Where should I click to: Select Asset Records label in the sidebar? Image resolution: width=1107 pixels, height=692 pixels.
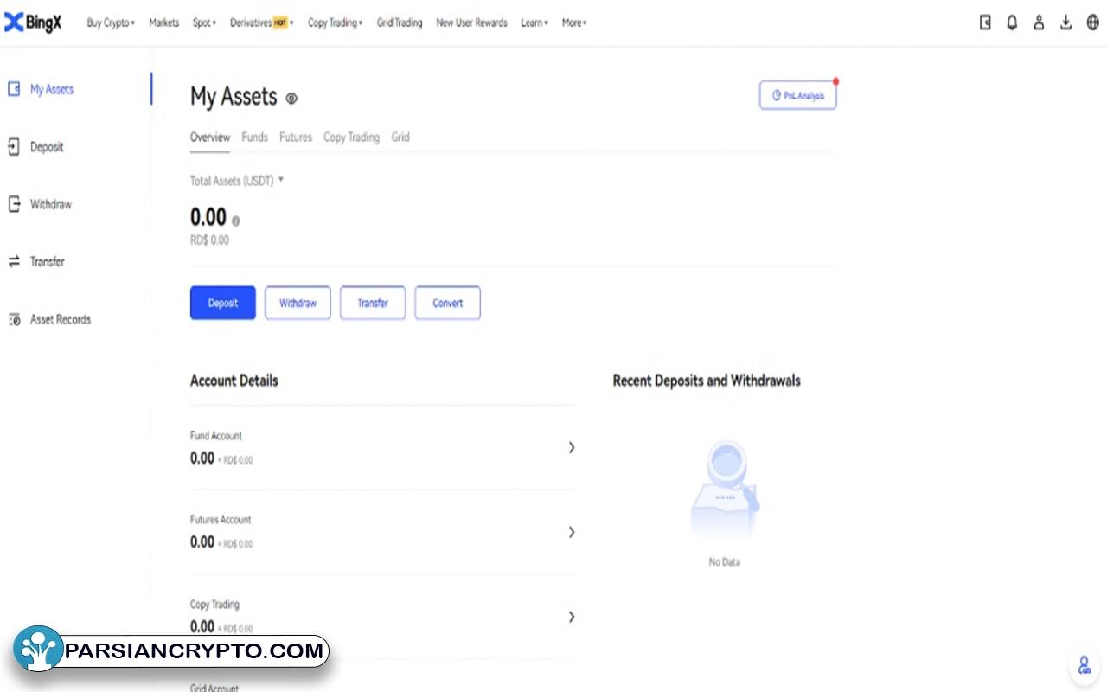coord(61,319)
